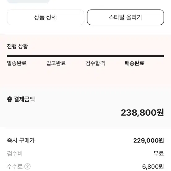Select the 검수합격 progress step

[x=95, y=63]
